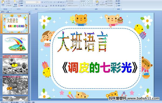
Task: Click the align text left icon
Action: [51, 6]
